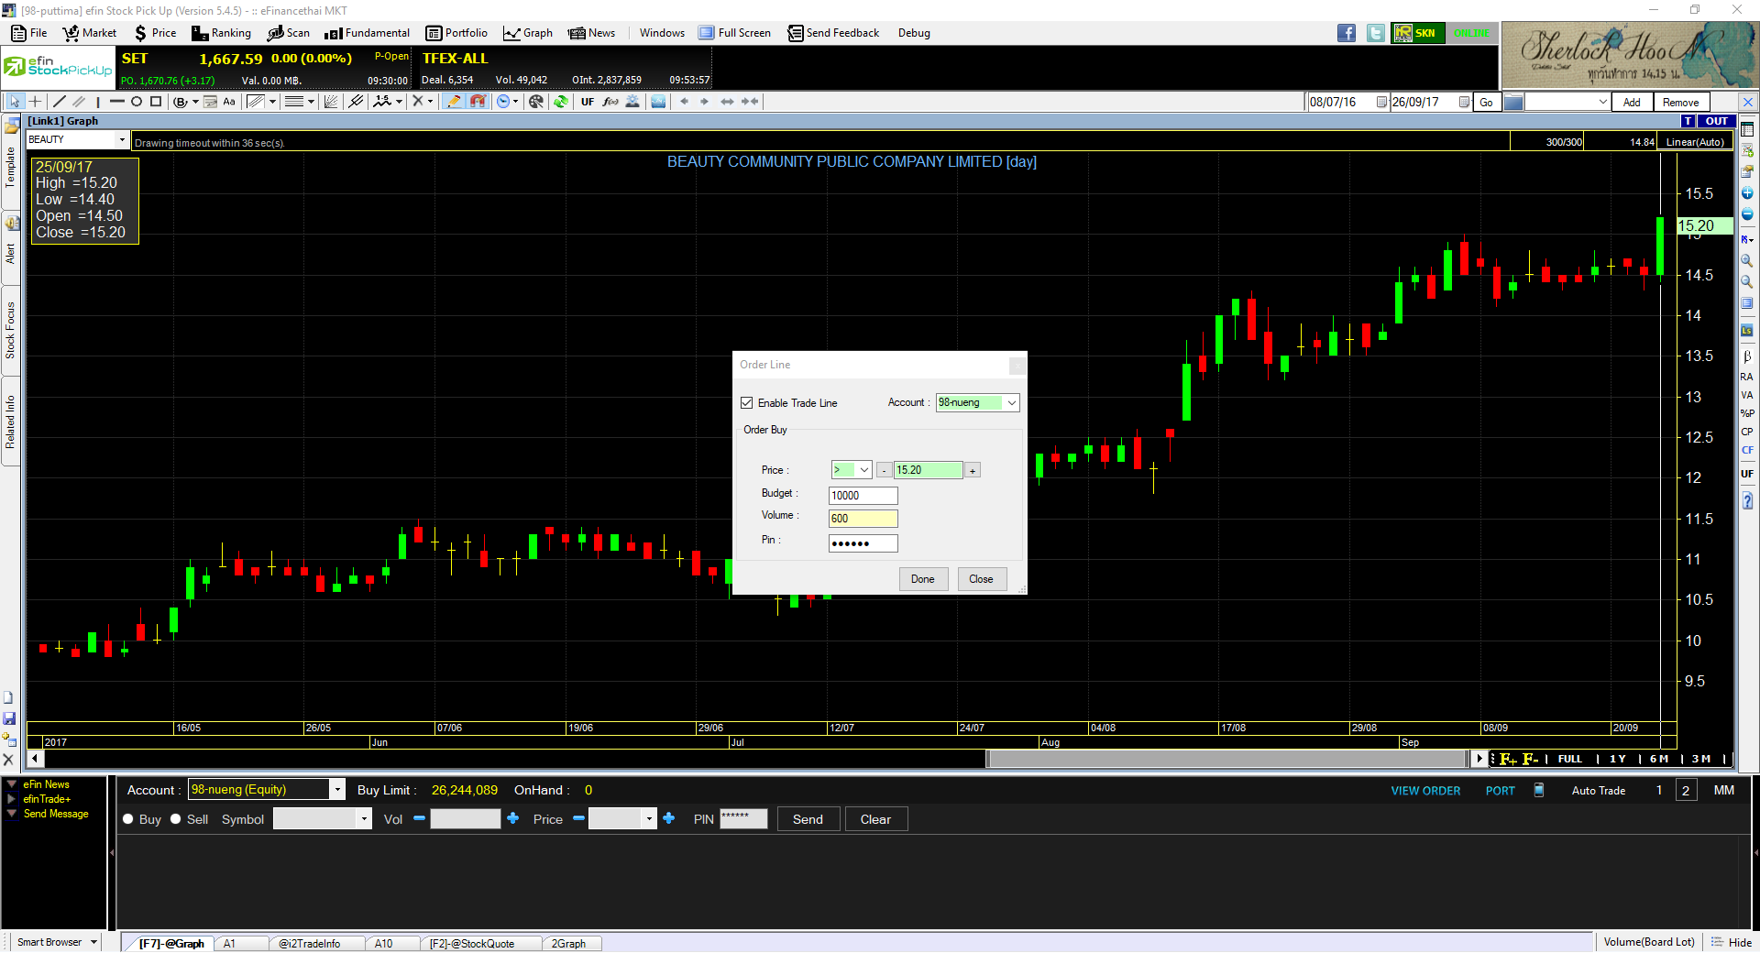The image size is (1760, 953).
Task: Click the F- font decrease icon
Action: click(1530, 759)
